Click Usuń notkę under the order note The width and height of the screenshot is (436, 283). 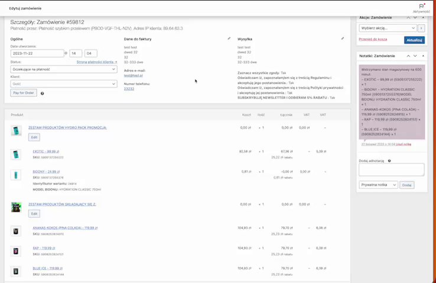pos(404,144)
